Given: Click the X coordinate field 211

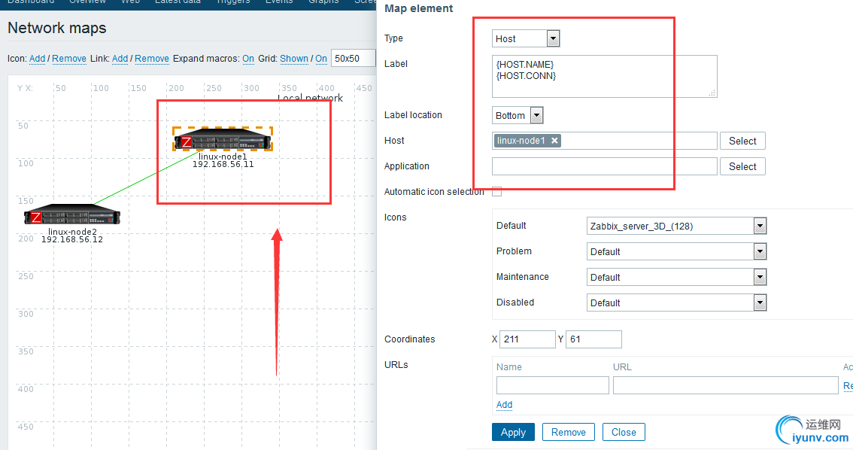Looking at the screenshot, I should point(527,339).
